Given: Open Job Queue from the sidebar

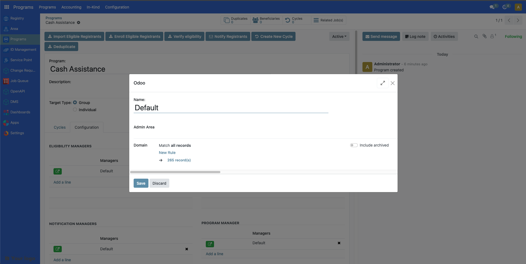Looking at the screenshot, I should pos(19,81).
